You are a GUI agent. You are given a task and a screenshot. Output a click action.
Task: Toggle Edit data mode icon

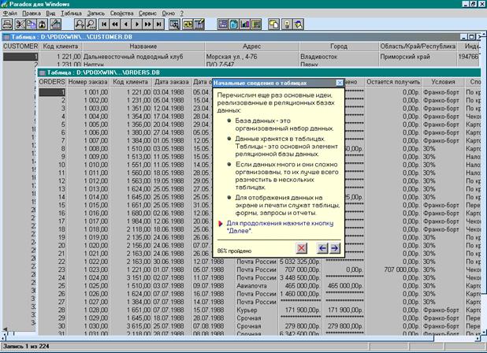point(199,24)
